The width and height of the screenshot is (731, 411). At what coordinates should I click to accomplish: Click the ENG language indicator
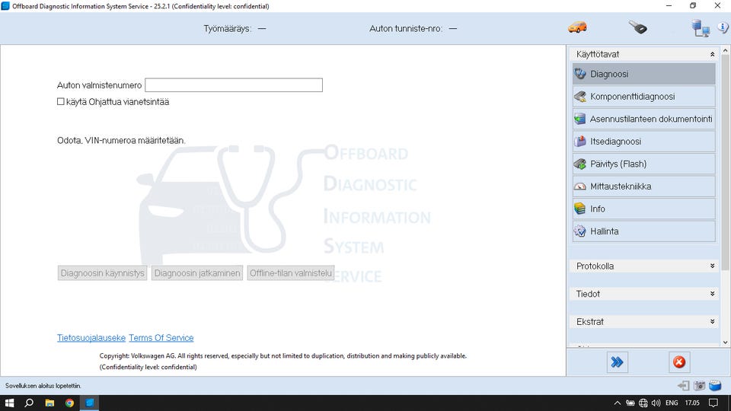672,403
